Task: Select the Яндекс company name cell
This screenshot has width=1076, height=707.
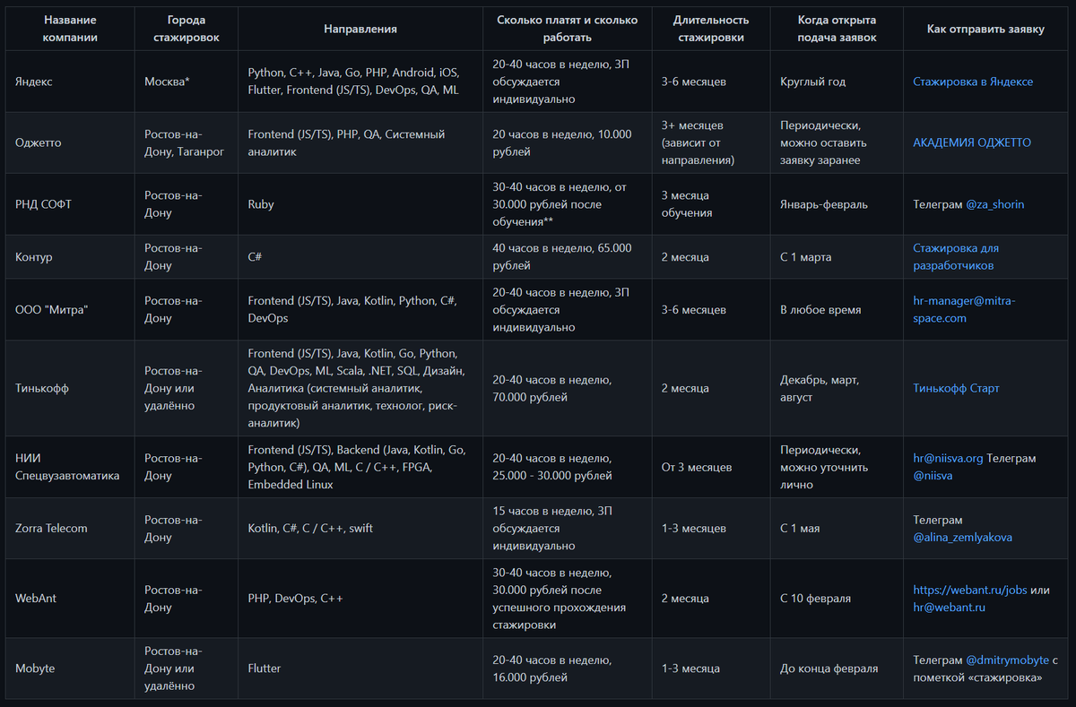Action: coord(70,82)
